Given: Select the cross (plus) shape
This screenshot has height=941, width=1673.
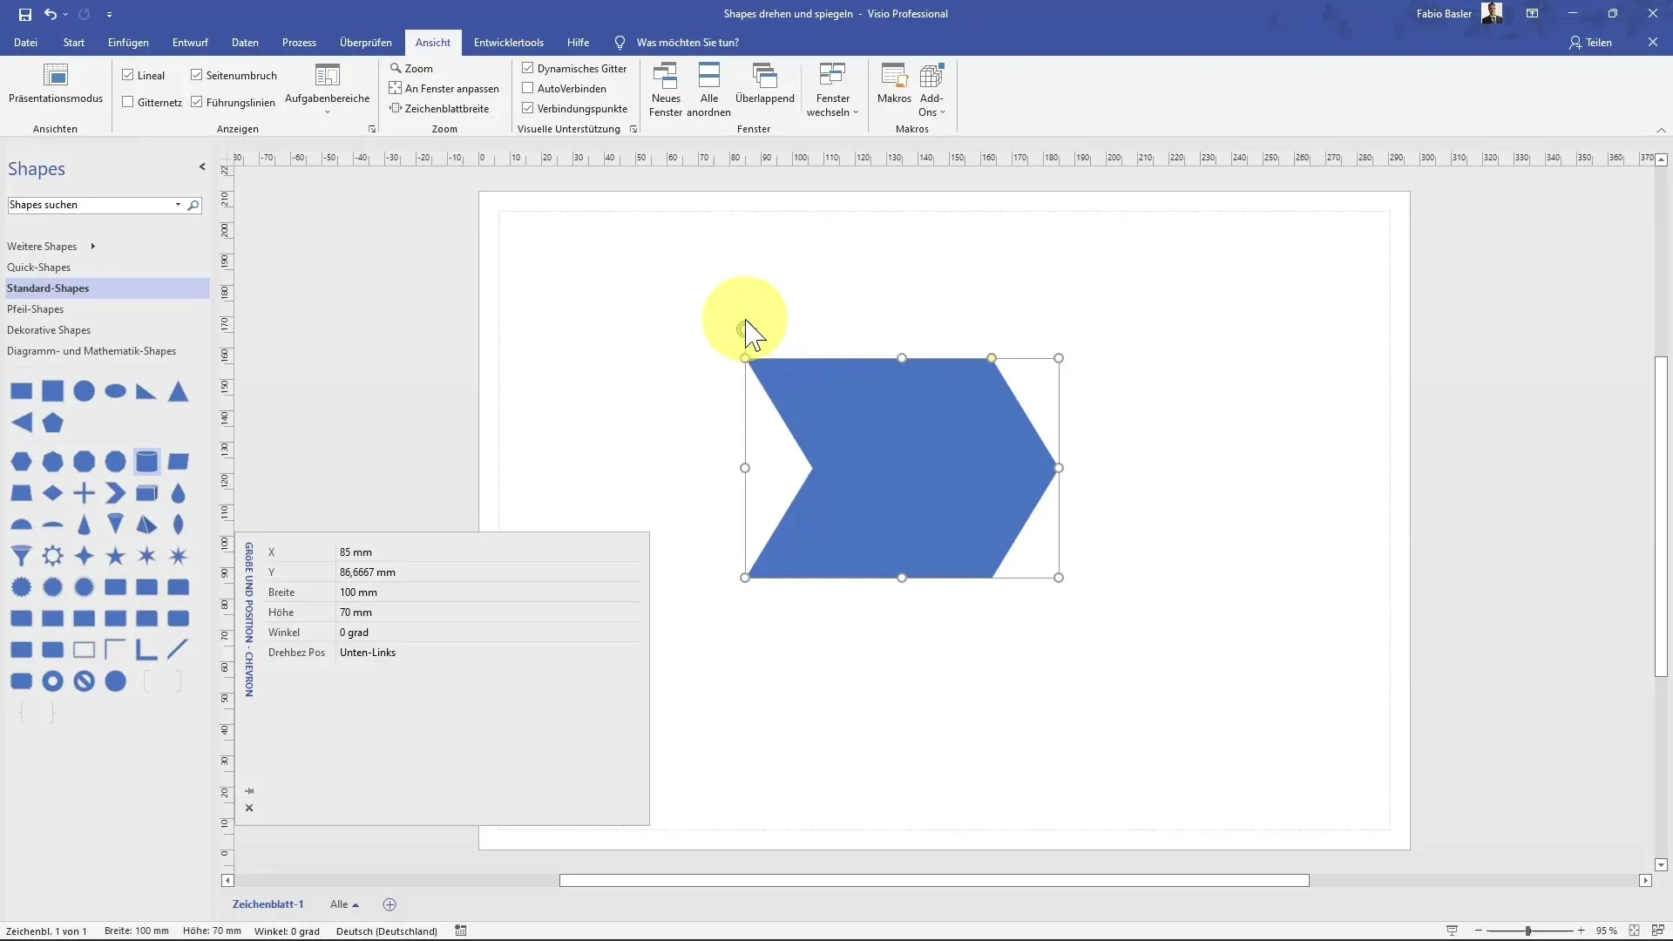Looking at the screenshot, I should pyautogui.click(x=85, y=493).
